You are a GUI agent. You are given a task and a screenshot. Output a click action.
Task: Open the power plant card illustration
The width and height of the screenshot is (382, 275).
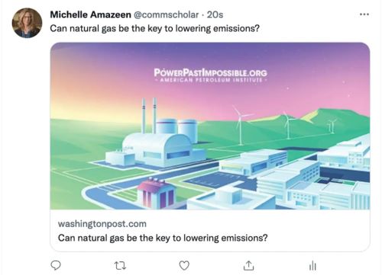(210, 126)
